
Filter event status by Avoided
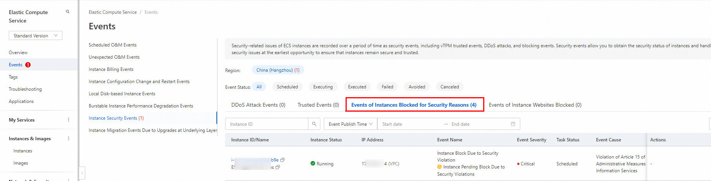pos(417,87)
